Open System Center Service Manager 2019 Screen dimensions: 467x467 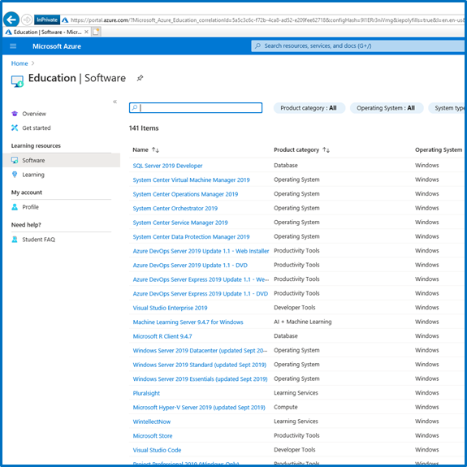[180, 223]
